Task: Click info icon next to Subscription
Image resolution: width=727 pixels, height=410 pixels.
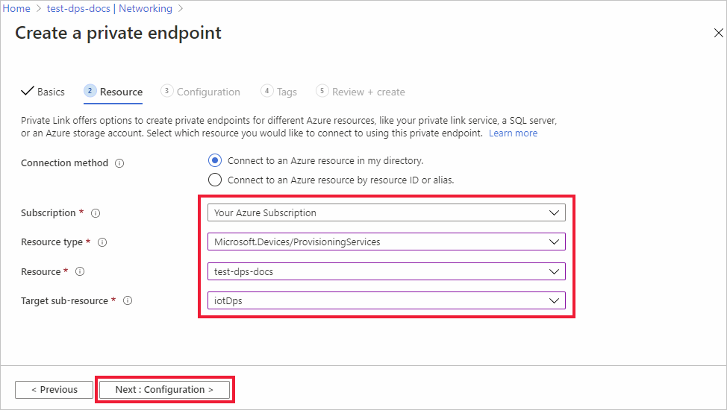Action: (x=96, y=213)
